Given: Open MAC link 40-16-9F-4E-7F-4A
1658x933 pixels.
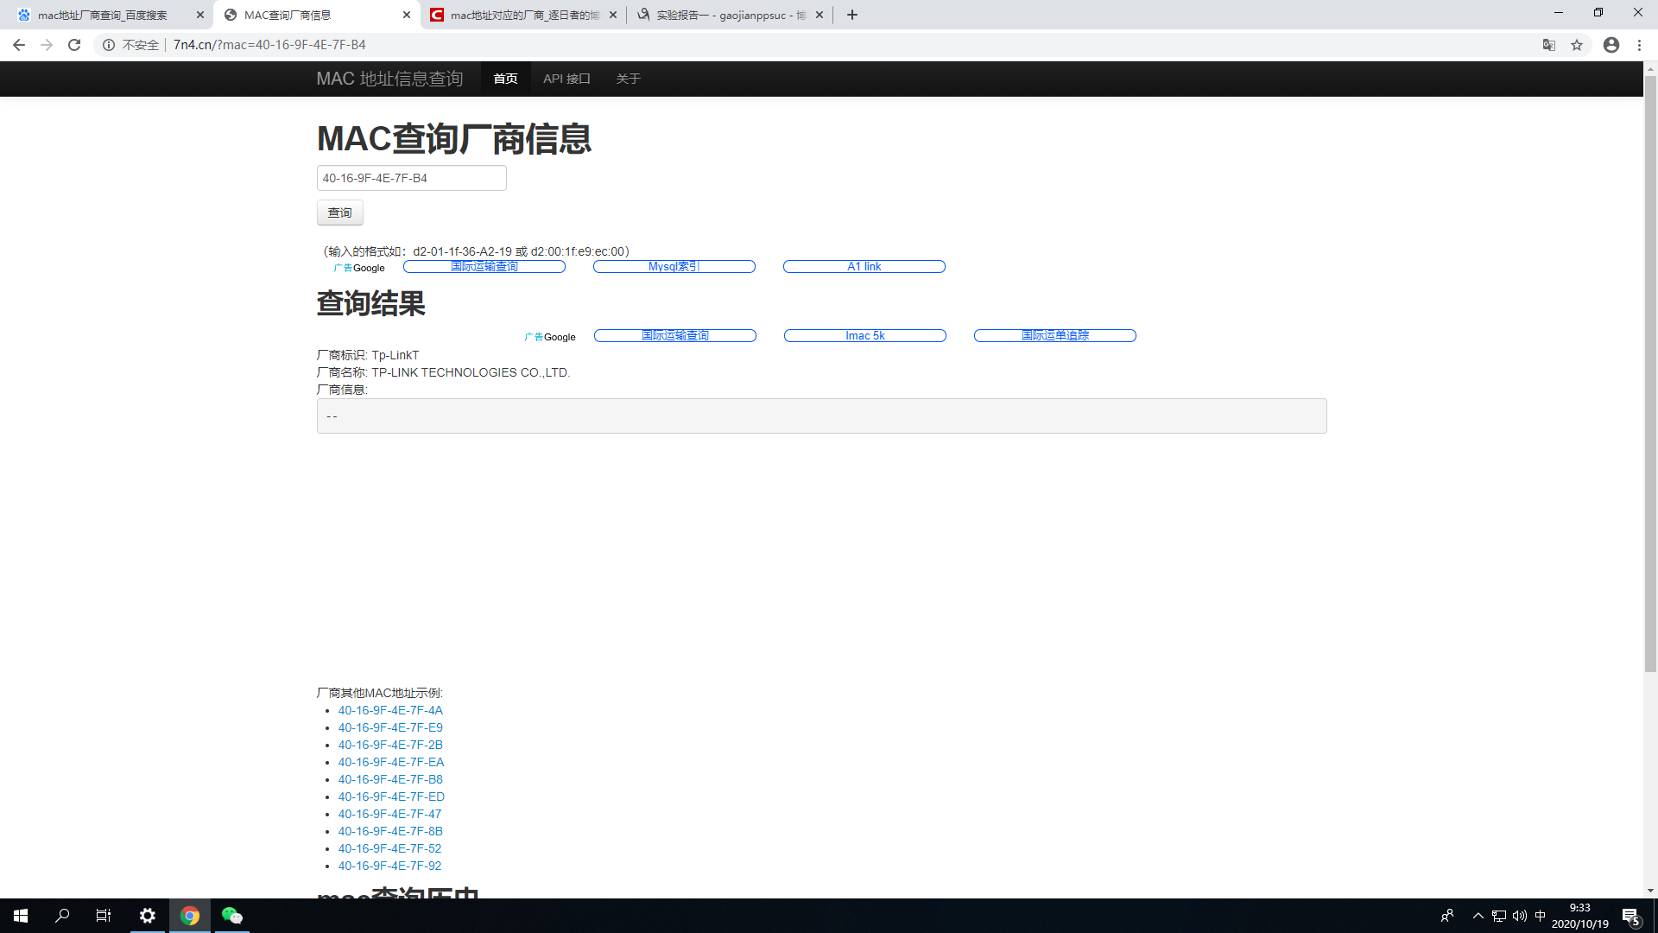Looking at the screenshot, I should click(390, 710).
